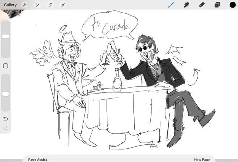238x162 pixels.
Task: Open the Actions wrench menu
Action: (x=25, y=5)
